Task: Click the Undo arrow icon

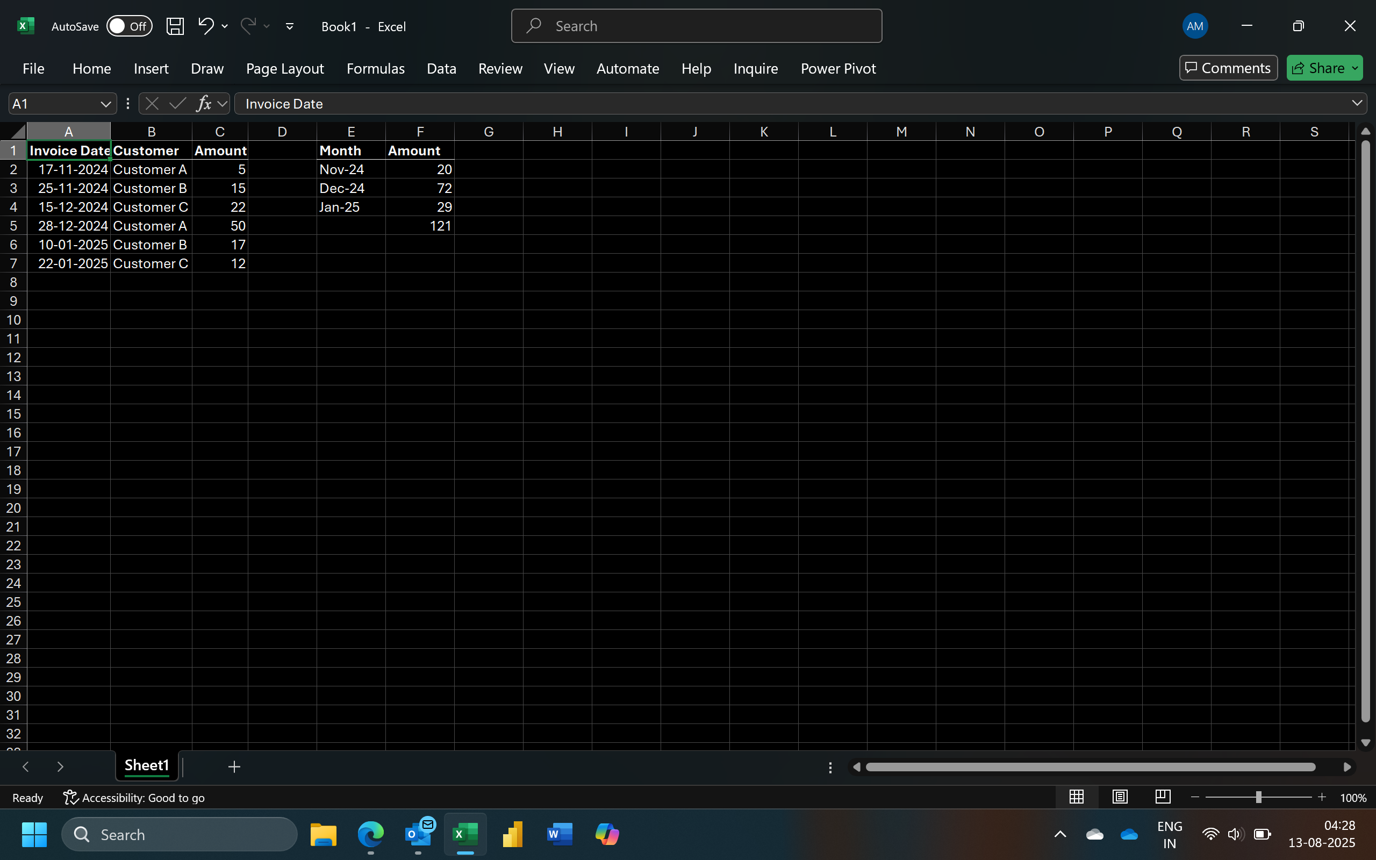Action: pos(205,26)
